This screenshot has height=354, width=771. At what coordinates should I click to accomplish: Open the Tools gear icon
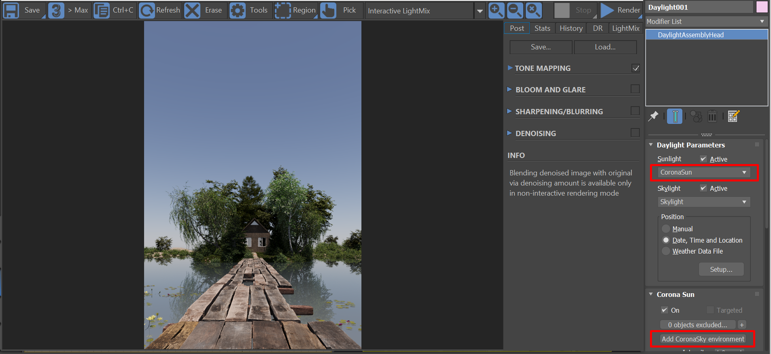238,11
